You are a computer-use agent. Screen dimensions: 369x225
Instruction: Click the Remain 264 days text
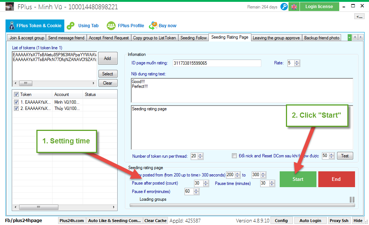pos(262,7)
